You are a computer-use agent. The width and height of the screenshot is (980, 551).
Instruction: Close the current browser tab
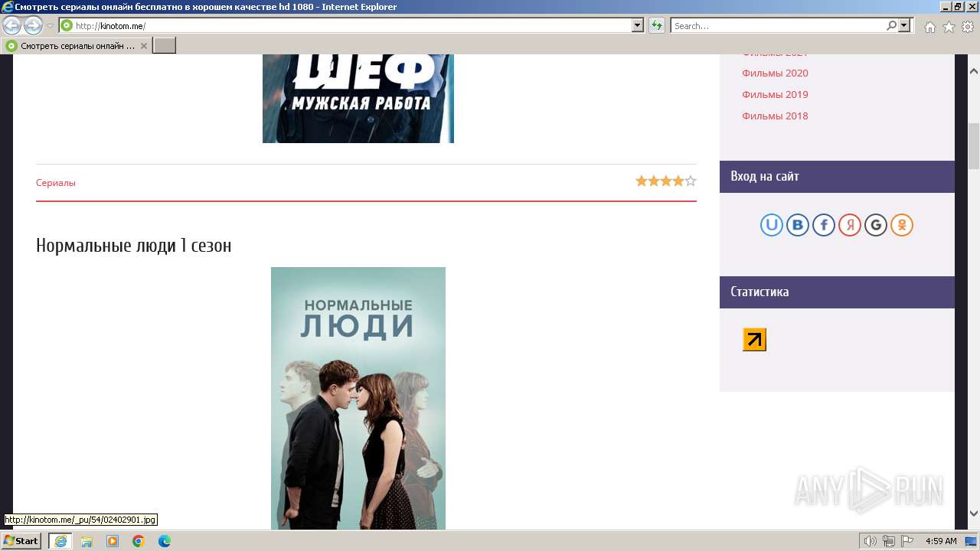click(143, 46)
